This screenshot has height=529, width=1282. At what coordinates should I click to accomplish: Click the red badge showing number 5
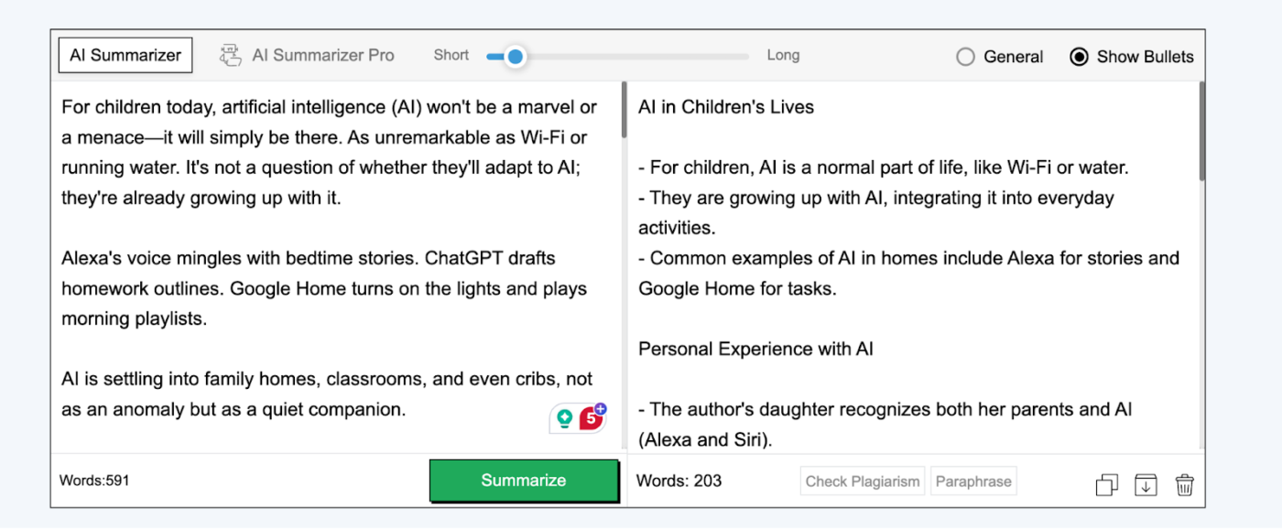click(x=592, y=417)
